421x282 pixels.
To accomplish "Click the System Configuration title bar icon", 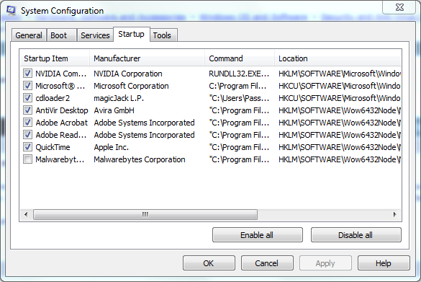I will [x=12, y=11].
